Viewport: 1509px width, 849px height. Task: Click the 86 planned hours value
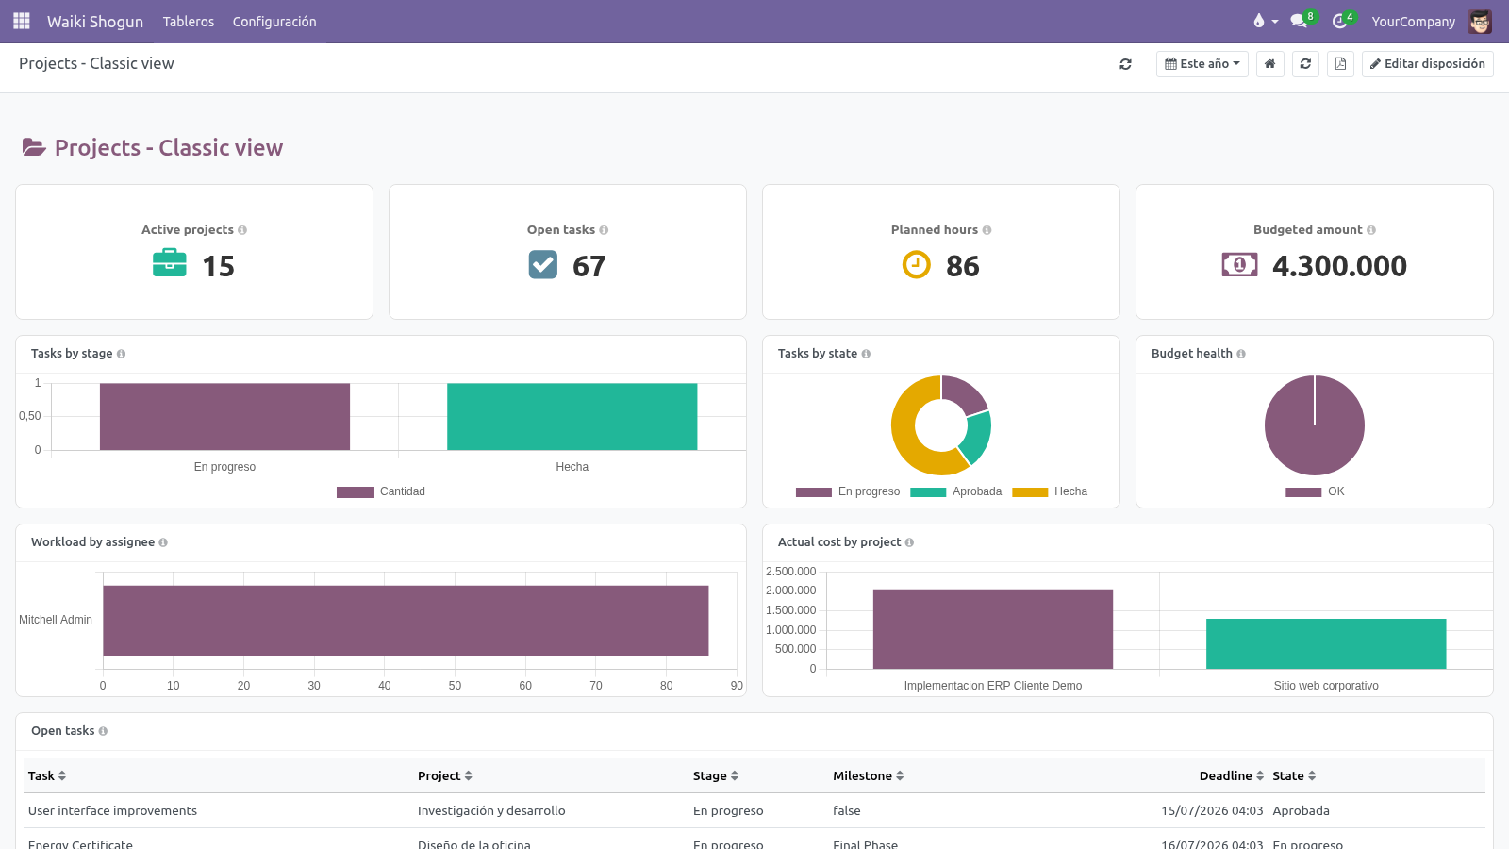click(963, 266)
